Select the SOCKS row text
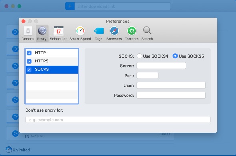The width and height of the screenshot is (236, 156). click(x=42, y=69)
